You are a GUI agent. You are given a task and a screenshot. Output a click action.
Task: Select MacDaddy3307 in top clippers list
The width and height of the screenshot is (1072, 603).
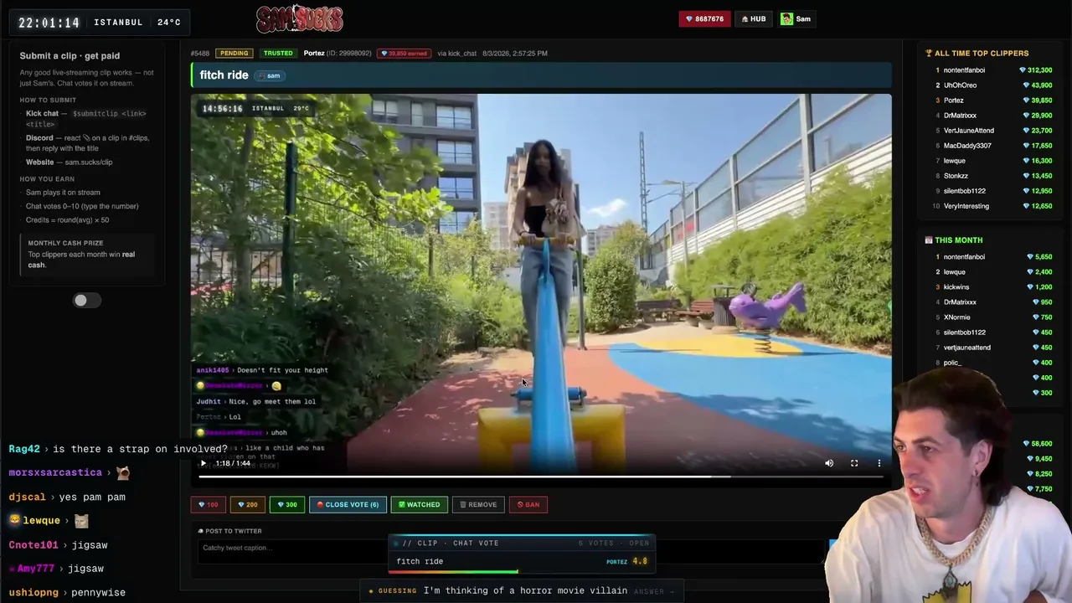click(967, 146)
